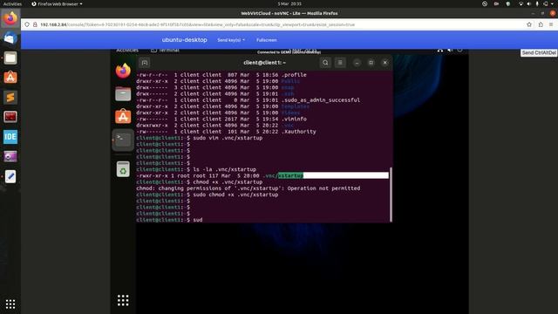Launch the IDE application from host dock
This screenshot has height=314, width=558.
click(10, 137)
